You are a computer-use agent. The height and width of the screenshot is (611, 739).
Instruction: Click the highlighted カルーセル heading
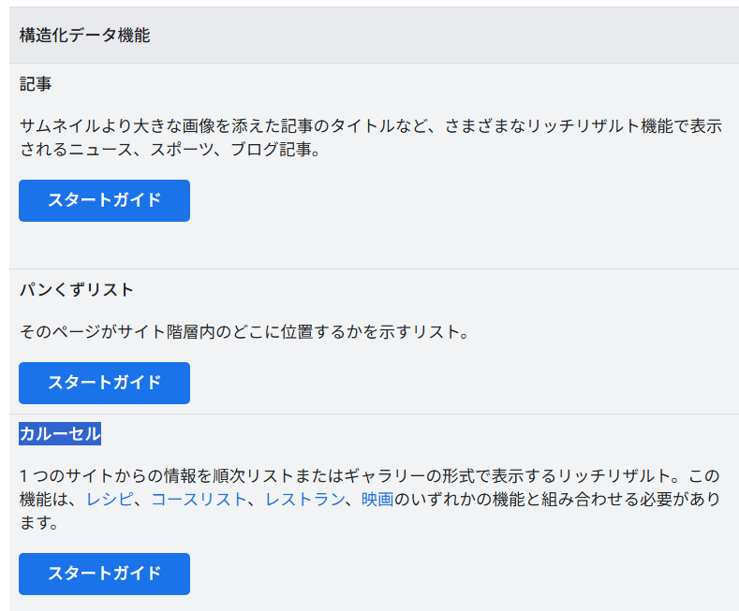pos(60,434)
